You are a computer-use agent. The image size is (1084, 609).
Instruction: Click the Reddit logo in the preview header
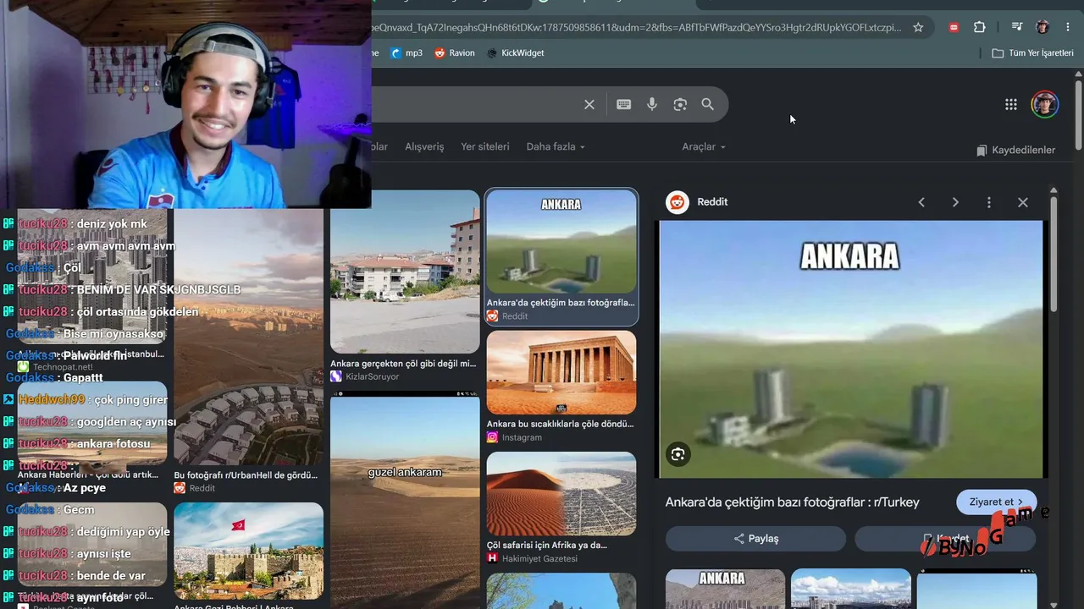click(677, 202)
